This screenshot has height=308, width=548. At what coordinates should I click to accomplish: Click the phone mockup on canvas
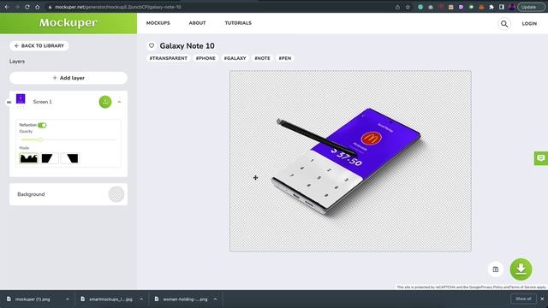pyautogui.click(x=349, y=163)
